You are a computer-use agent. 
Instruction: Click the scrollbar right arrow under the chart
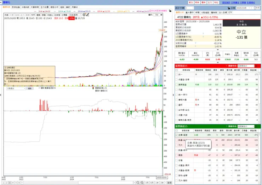coord(134,183)
